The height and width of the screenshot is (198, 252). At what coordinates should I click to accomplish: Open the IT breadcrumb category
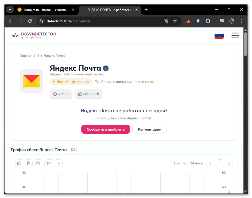38,56
